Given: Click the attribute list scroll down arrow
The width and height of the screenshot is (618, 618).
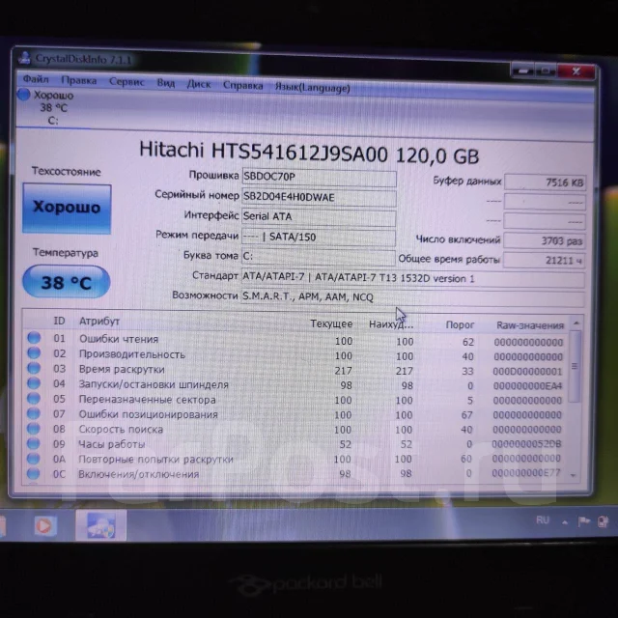Looking at the screenshot, I should pos(574,476).
